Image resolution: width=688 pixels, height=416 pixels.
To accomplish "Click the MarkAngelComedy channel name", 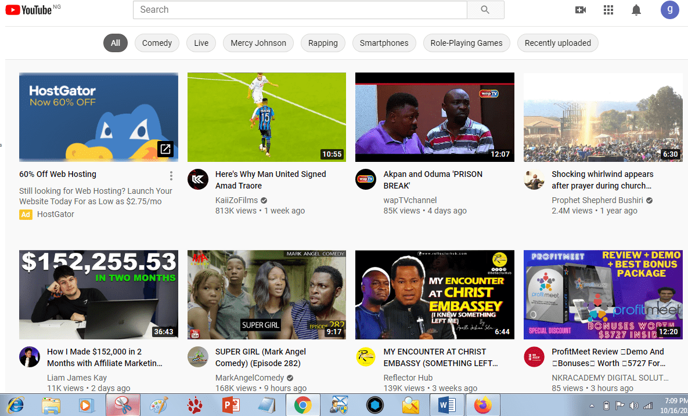I will pos(250,378).
